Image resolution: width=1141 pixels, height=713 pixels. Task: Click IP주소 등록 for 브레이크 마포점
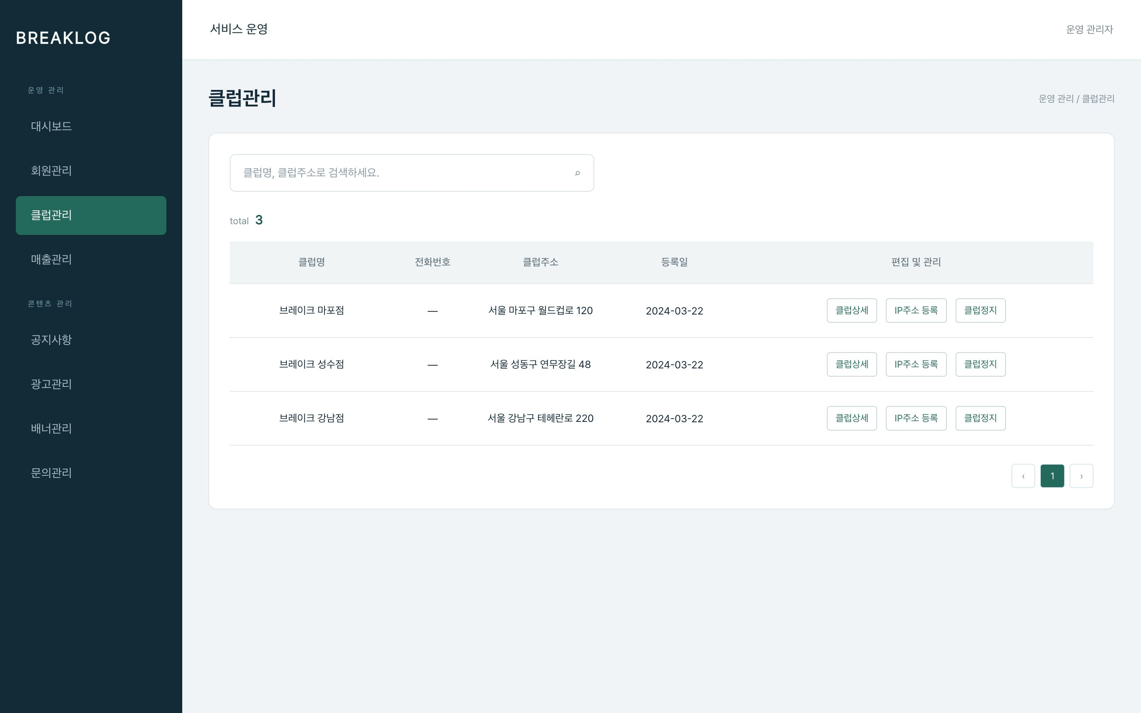point(916,310)
